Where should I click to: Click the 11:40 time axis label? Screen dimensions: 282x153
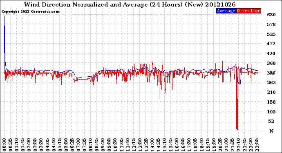128,145
